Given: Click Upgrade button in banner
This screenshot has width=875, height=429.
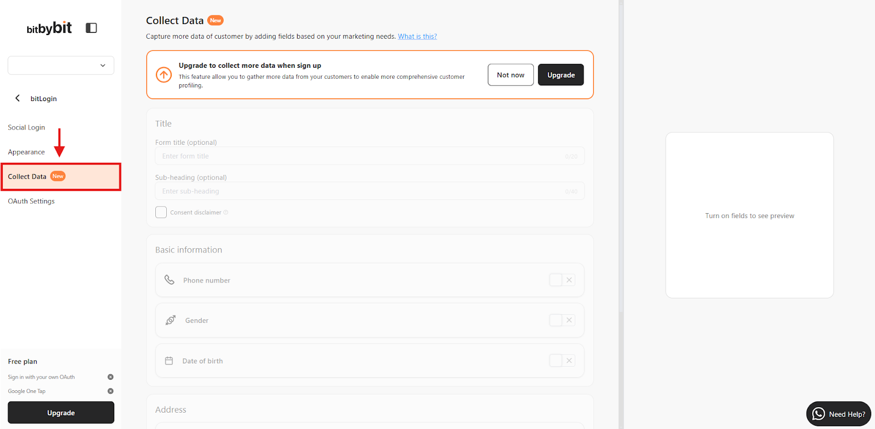Looking at the screenshot, I should click(x=561, y=75).
